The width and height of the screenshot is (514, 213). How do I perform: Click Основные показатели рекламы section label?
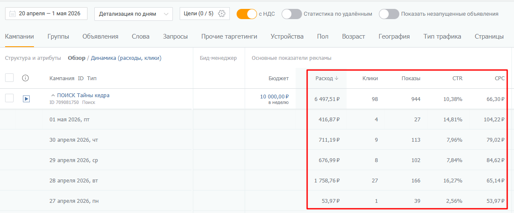point(291,58)
